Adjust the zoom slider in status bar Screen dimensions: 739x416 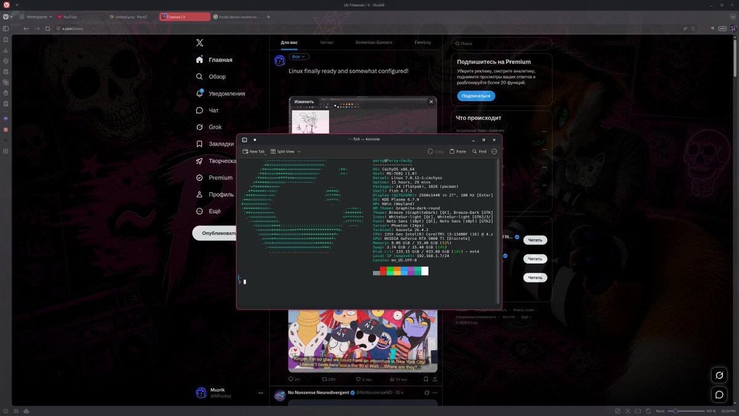click(685, 411)
